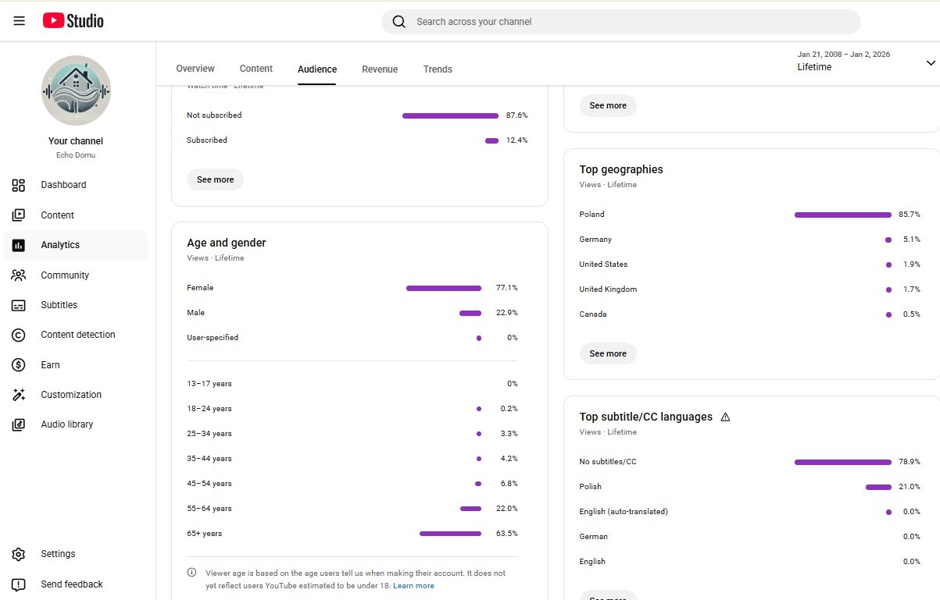Click See more under subscription watch time
940x600 pixels.
tap(215, 179)
